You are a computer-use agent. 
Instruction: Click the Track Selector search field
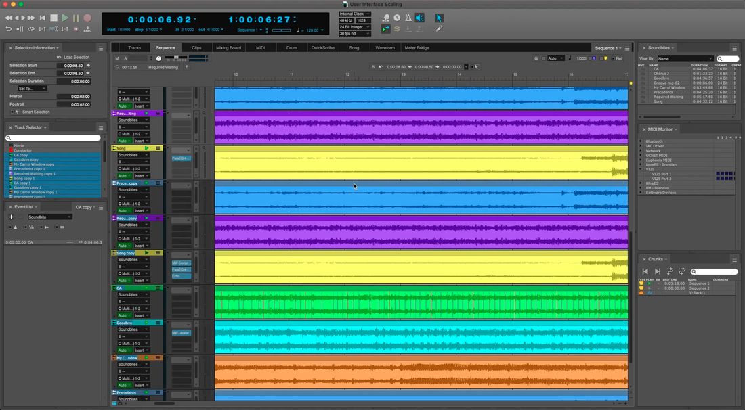tap(54, 138)
